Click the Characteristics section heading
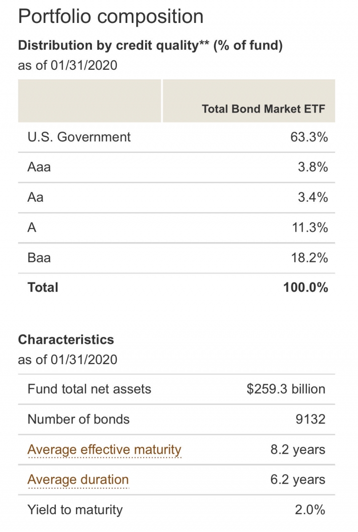The width and height of the screenshot is (358, 532). pos(66,340)
